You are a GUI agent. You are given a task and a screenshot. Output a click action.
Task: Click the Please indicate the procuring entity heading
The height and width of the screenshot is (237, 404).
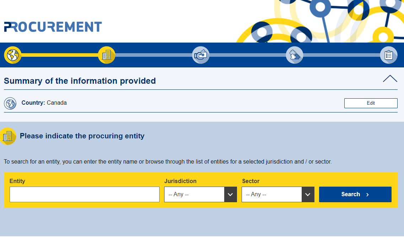point(82,136)
